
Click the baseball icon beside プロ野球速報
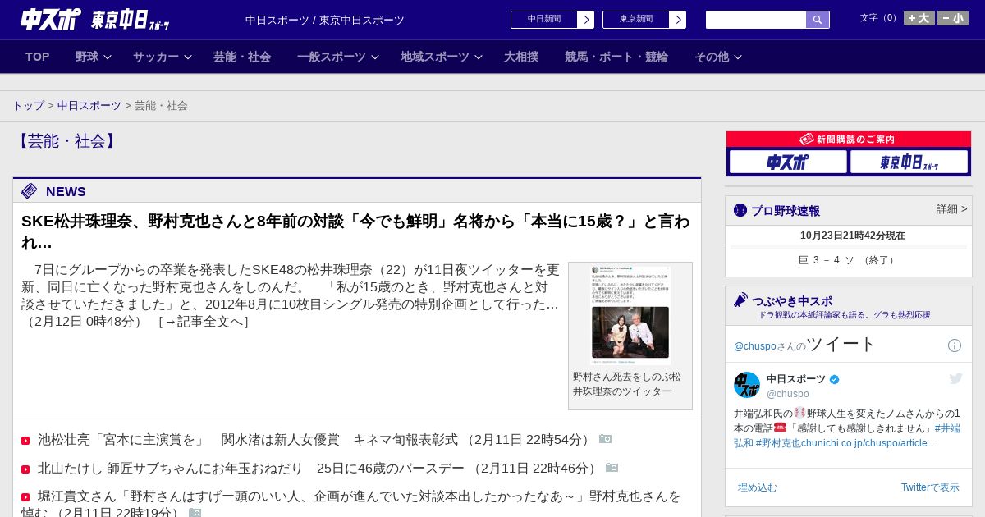point(740,210)
